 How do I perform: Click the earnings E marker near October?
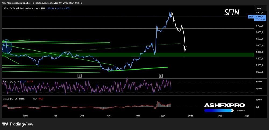pyautogui.click(x=79, y=76)
